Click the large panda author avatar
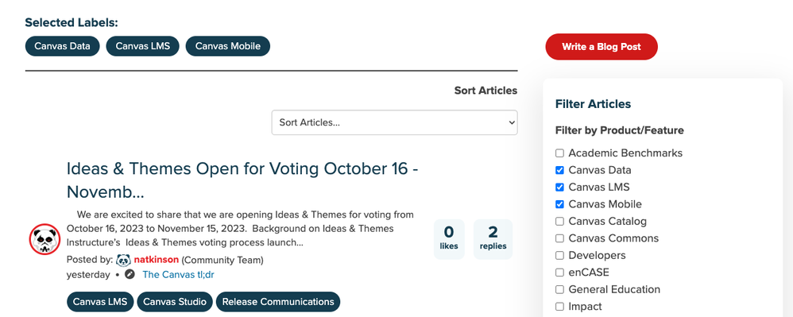This screenshot has height=317, width=793. tap(45, 239)
